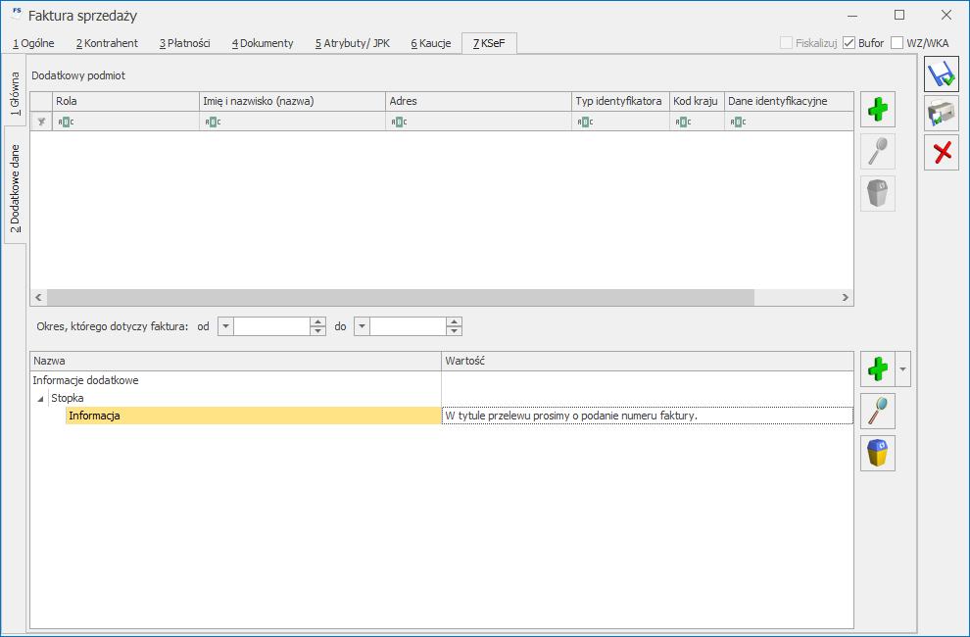Expand dropdown arrow next to lower plus button
This screenshot has height=637, width=970.
[x=902, y=369]
